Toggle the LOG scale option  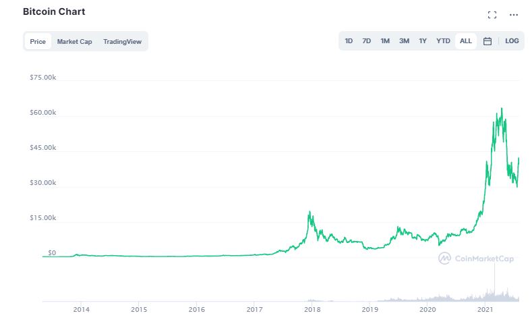tap(512, 41)
